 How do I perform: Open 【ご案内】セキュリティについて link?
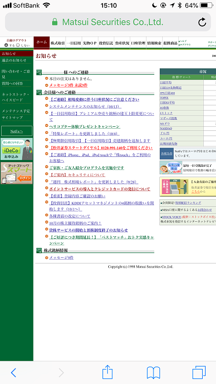tap(77, 175)
